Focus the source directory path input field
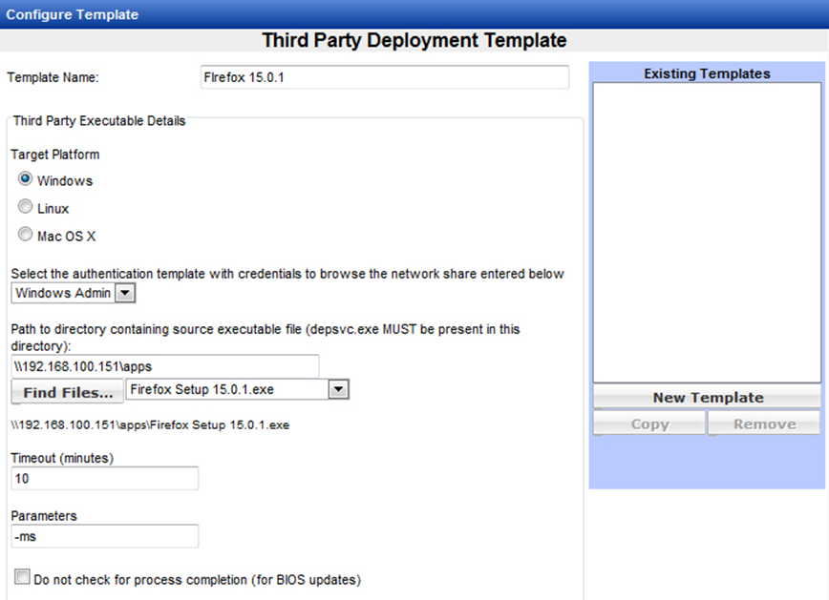 coord(164,366)
